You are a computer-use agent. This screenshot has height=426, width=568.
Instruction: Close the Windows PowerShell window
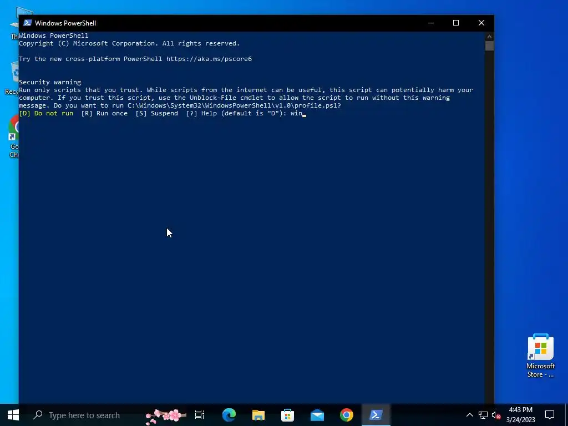481,23
